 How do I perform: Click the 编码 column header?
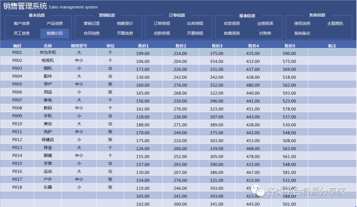tap(17, 46)
